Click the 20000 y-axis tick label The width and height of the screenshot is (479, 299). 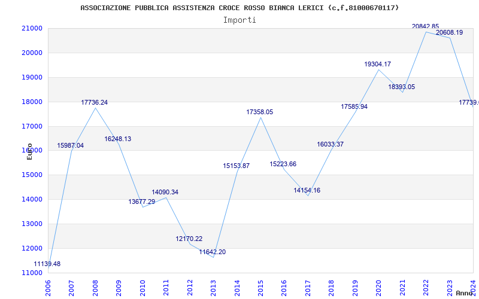click(x=32, y=53)
